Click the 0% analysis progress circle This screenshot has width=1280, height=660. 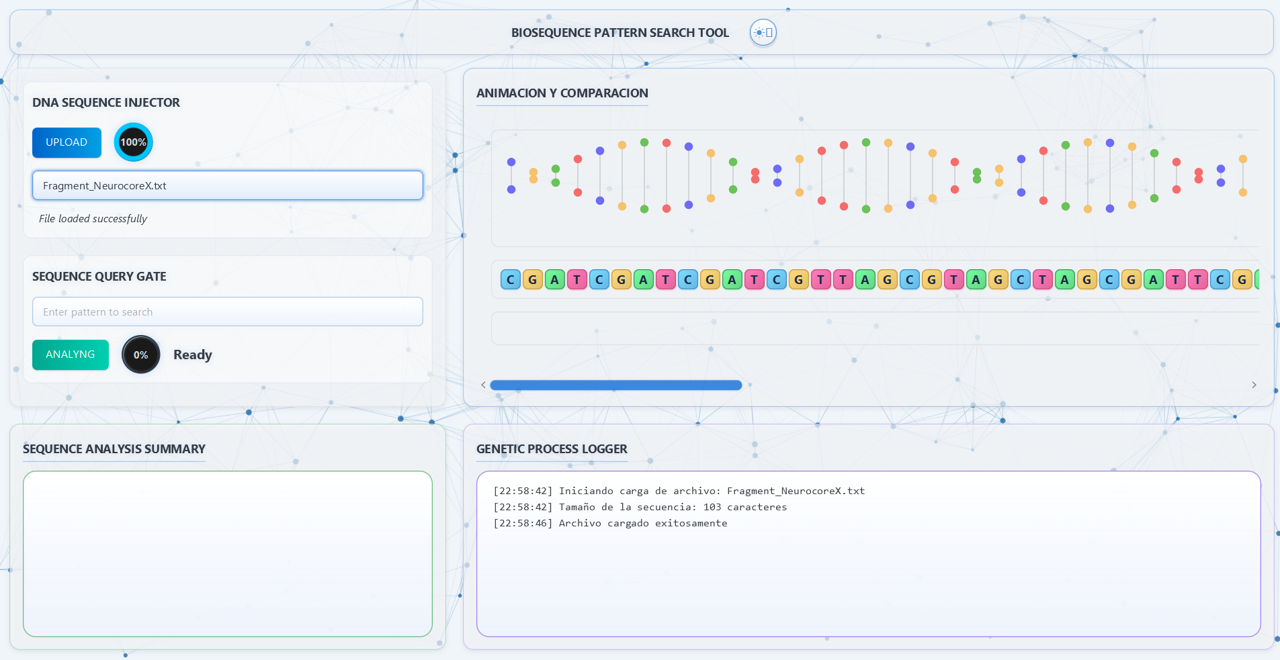click(x=141, y=355)
